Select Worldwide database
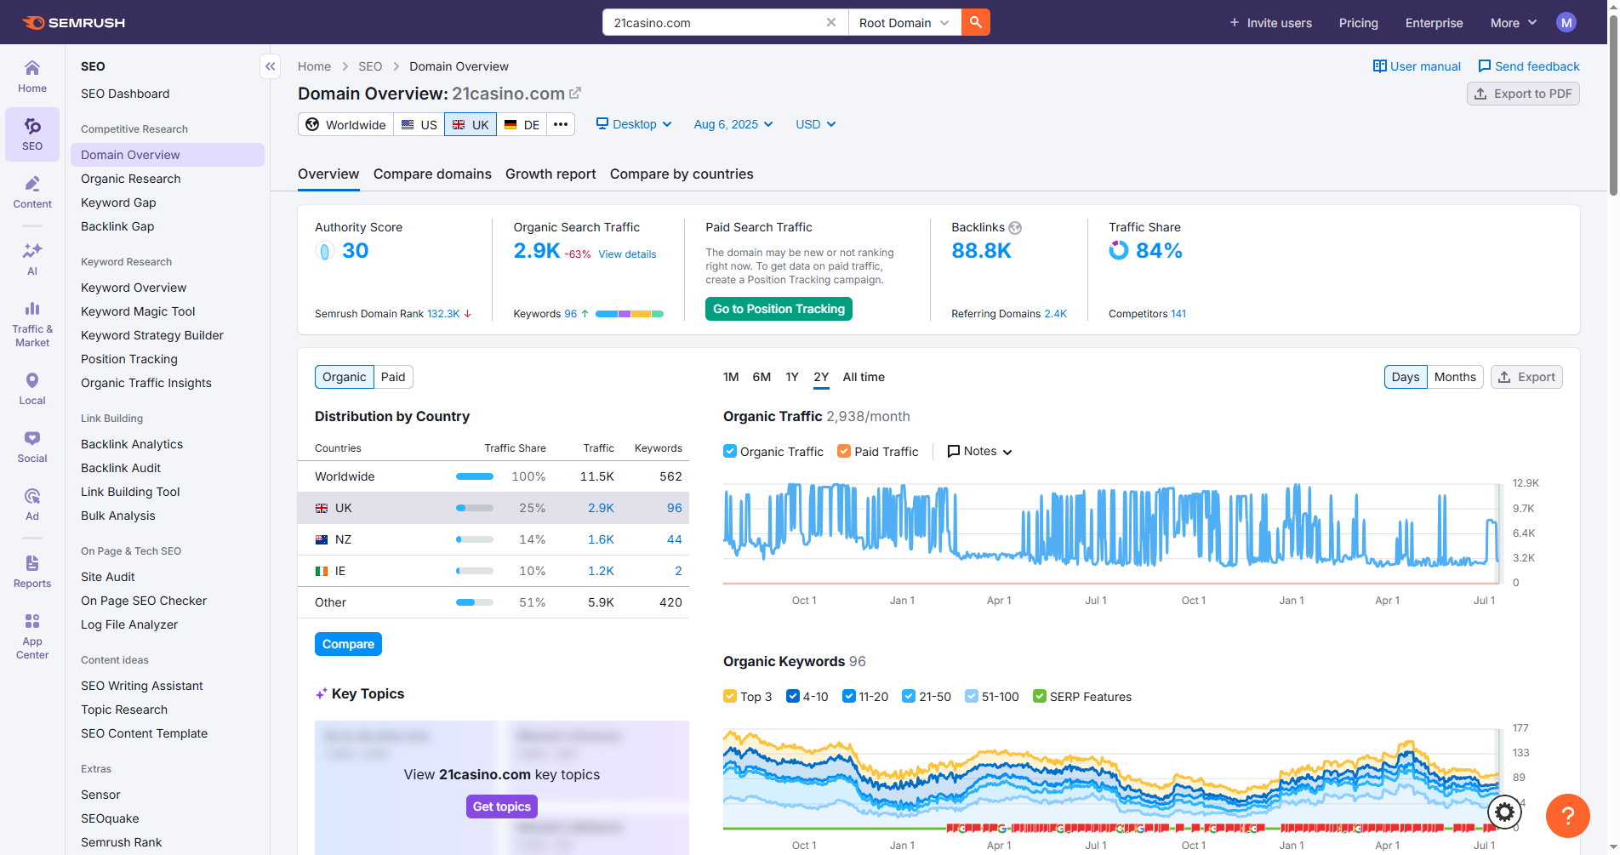1620x855 pixels. tap(345, 124)
